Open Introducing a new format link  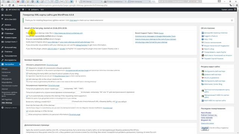coord(151,42)
